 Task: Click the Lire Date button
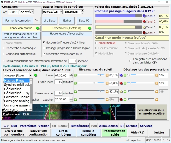(49, 21)
